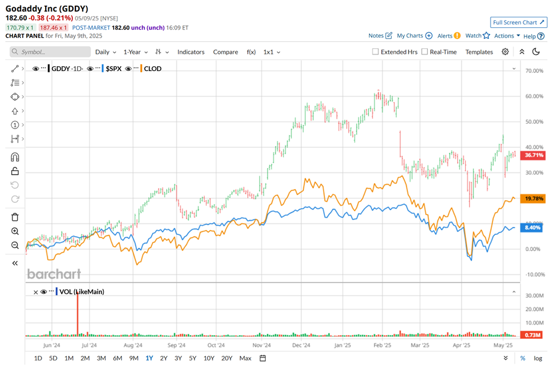Viewport: 558px width, 366px height.
Task: Open the Daily frequency dropdown
Action: (x=105, y=52)
